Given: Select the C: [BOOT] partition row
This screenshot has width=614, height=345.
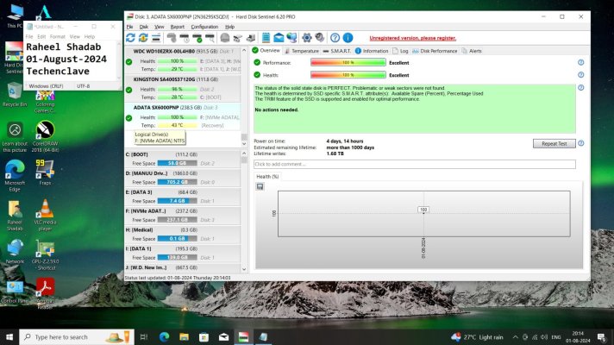Looking at the screenshot, I should point(183,159).
